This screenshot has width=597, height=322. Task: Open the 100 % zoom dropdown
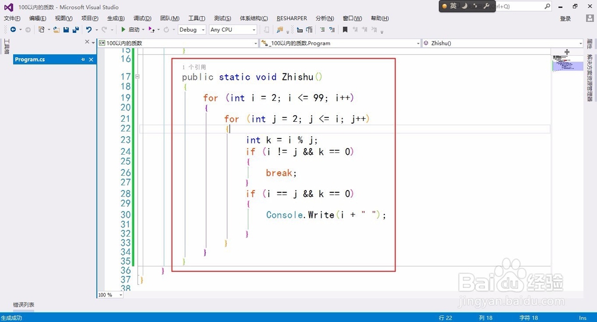110,295
